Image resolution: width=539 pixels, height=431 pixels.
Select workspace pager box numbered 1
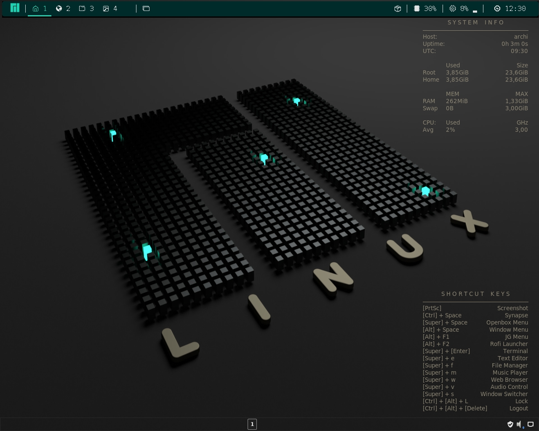[x=252, y=424]
